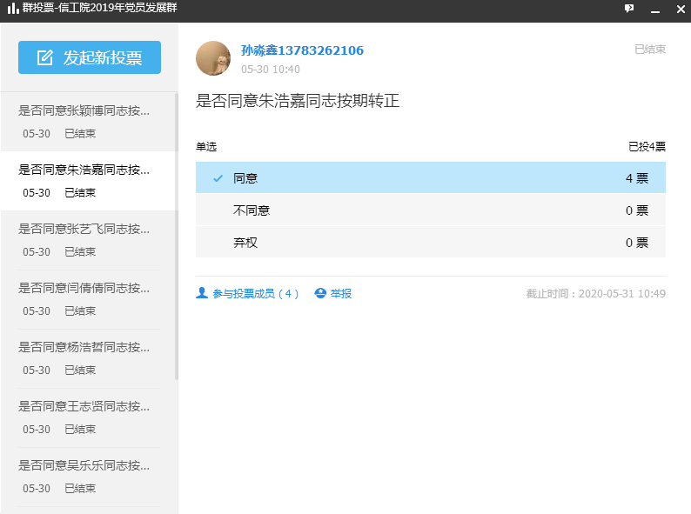Open the 是否同意闫倩倩同志按... vote entry
The height and width of the screenshot is (514, 691).
point(89,299)
